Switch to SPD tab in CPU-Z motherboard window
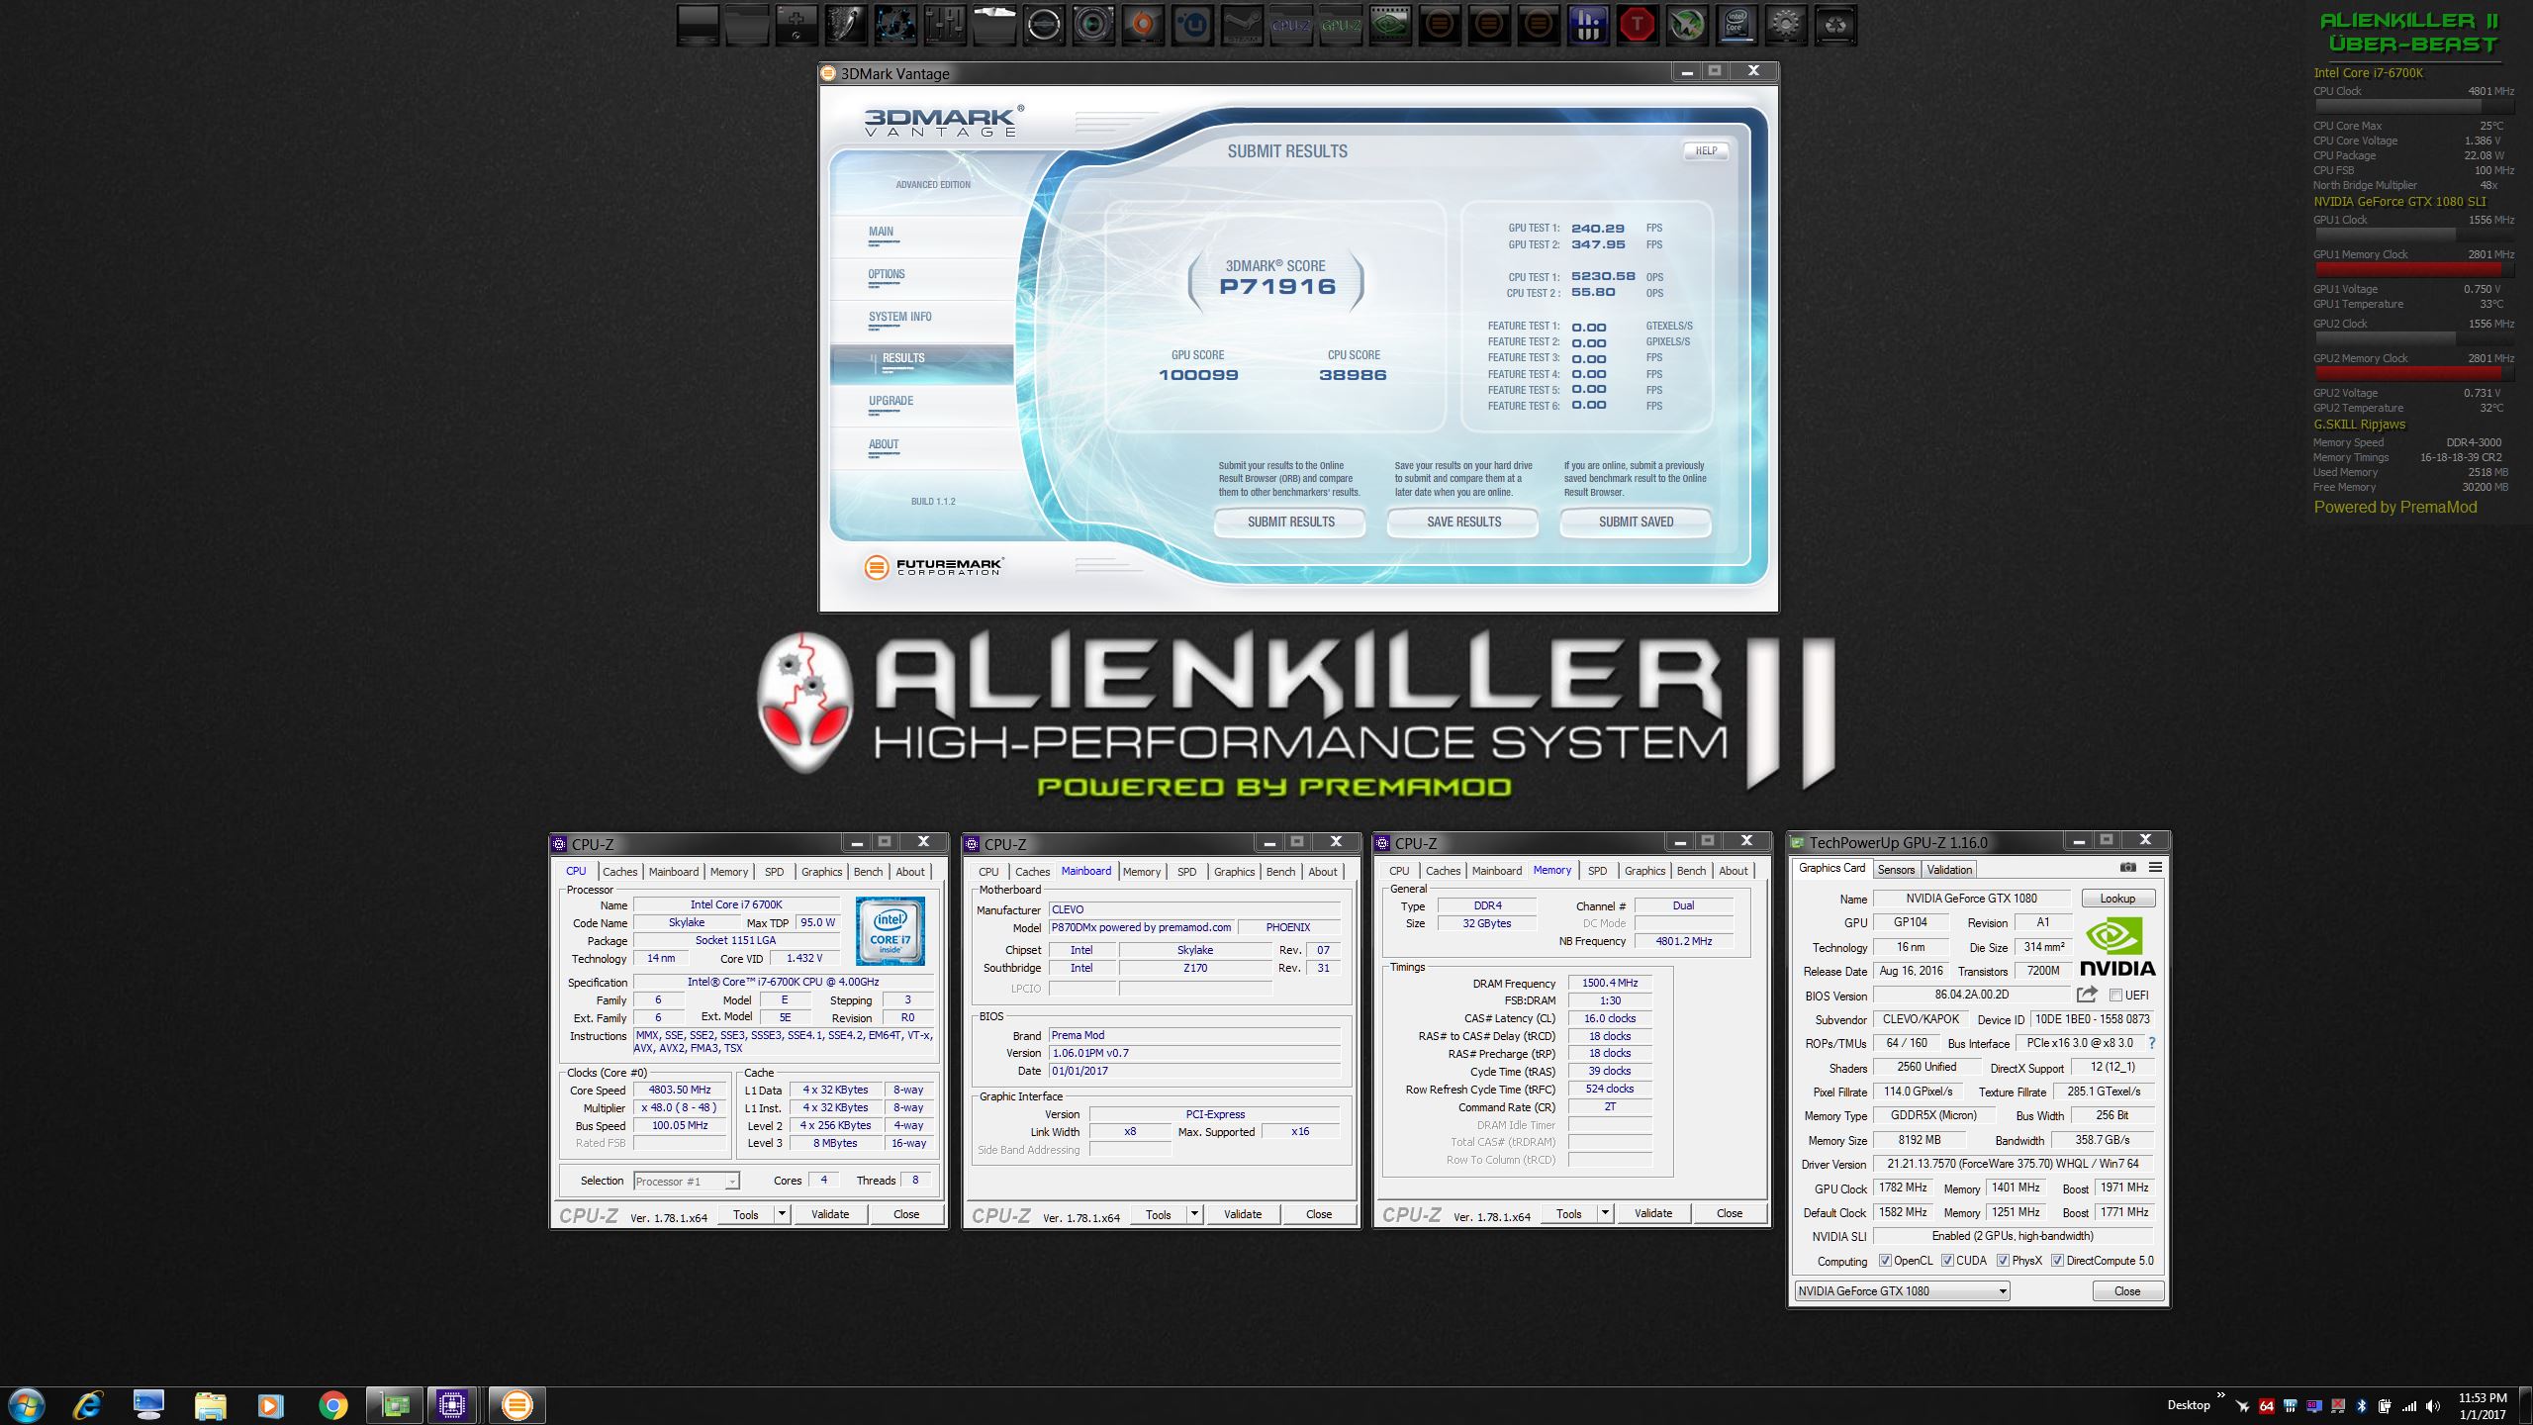 1186,872
